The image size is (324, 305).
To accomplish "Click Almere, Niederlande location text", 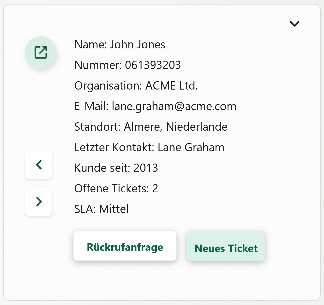I will (x=176, y=127).
